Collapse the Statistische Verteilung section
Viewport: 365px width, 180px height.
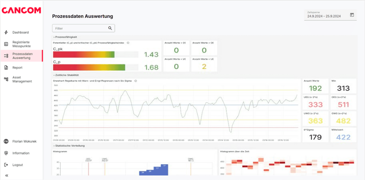tap(54, 146)
